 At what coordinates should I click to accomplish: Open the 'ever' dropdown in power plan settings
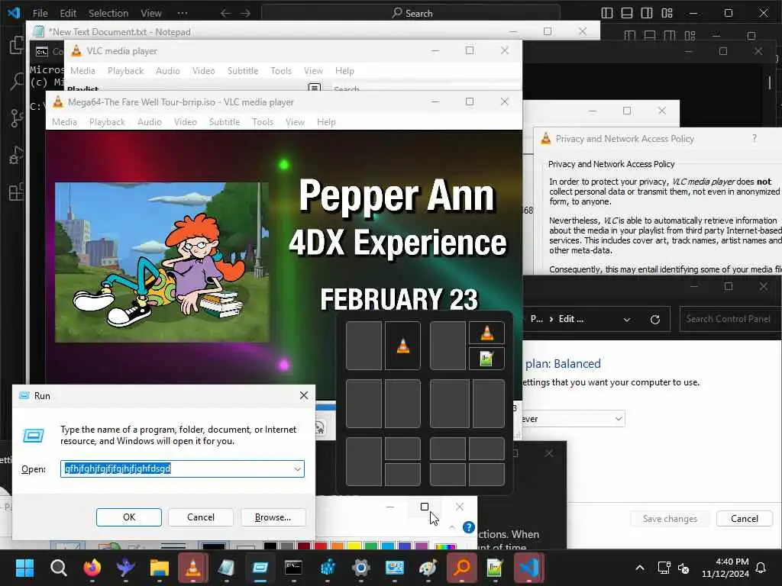573,419
